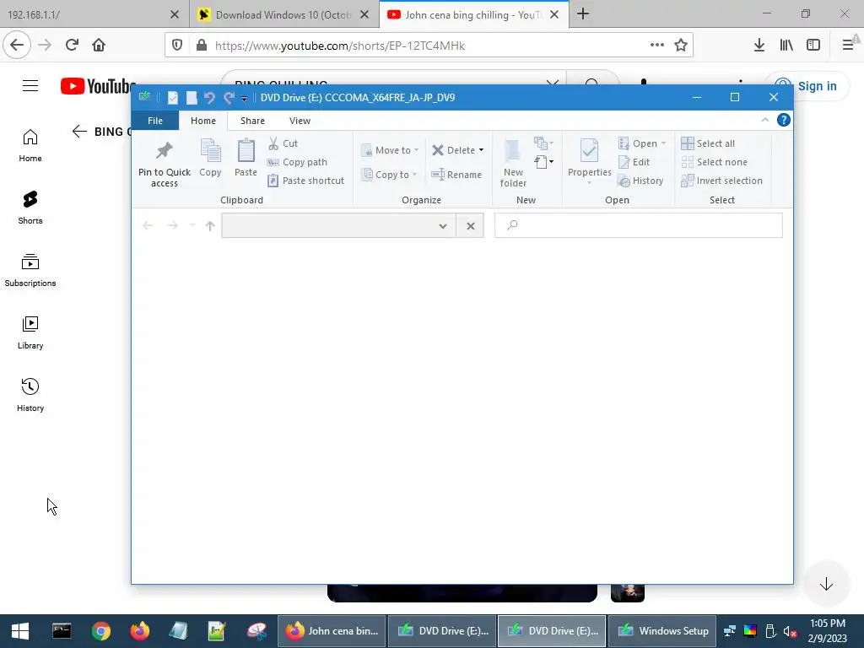
Task: Click the New folder icon
Action: click(x=513, y=163)
